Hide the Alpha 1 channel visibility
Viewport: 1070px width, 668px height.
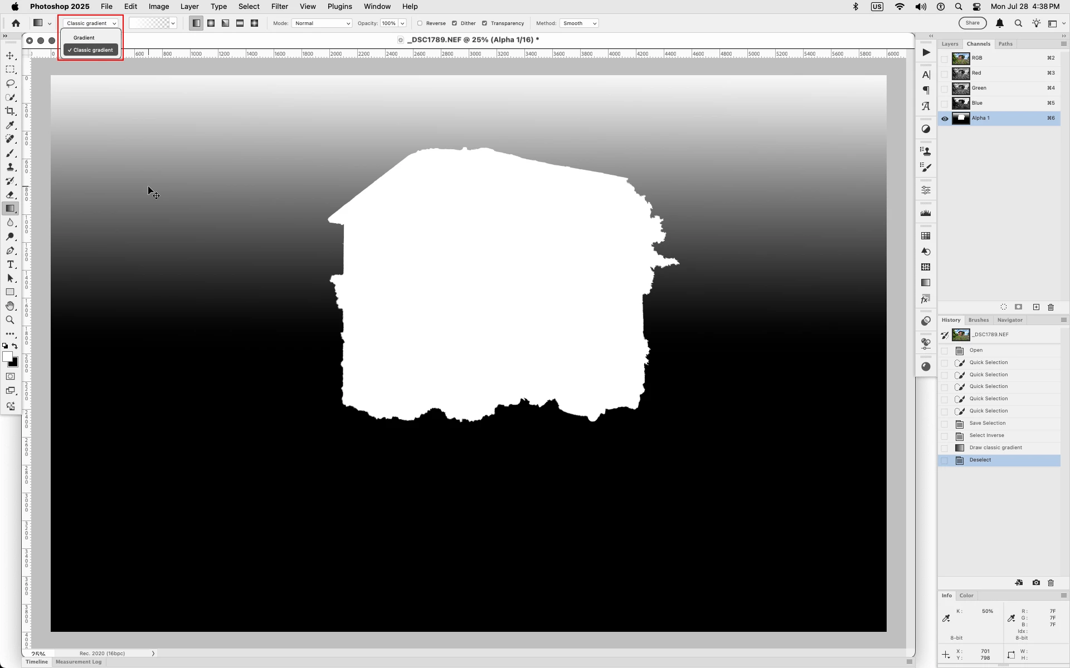pyautogui.click(x=945, y=119)
